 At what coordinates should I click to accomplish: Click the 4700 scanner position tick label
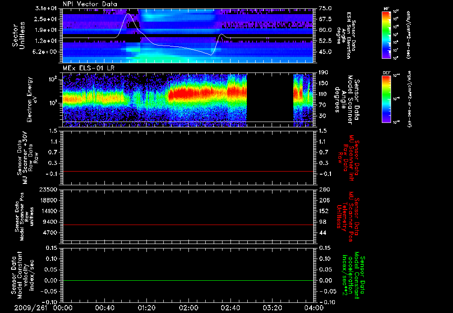[x=50, y=233]
